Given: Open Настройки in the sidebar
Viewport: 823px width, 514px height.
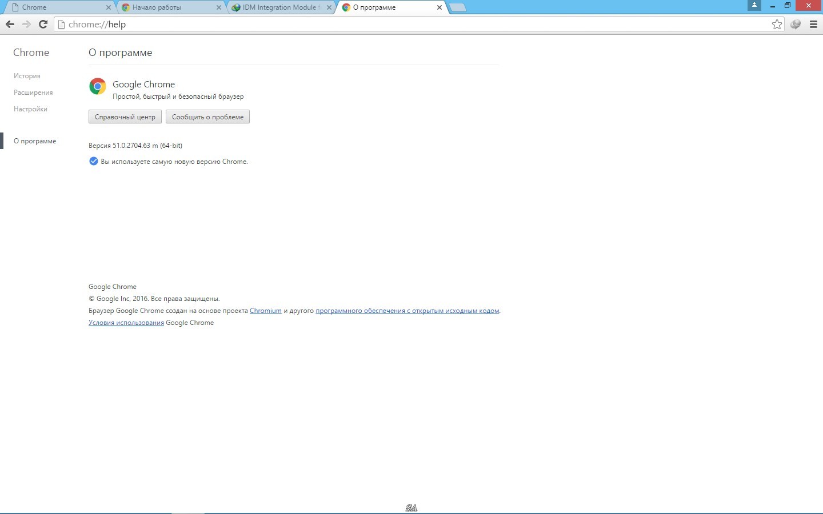Looking at the screenshot, I should (30, 109).
